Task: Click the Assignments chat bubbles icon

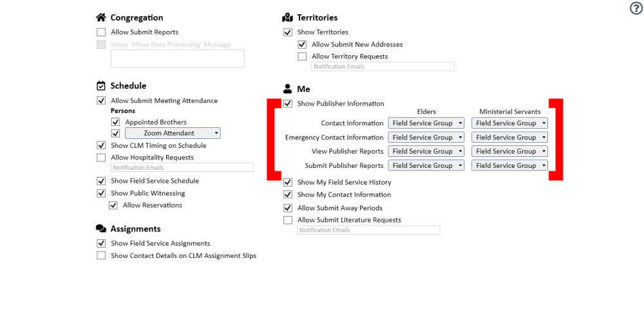Action: [101, 228]
